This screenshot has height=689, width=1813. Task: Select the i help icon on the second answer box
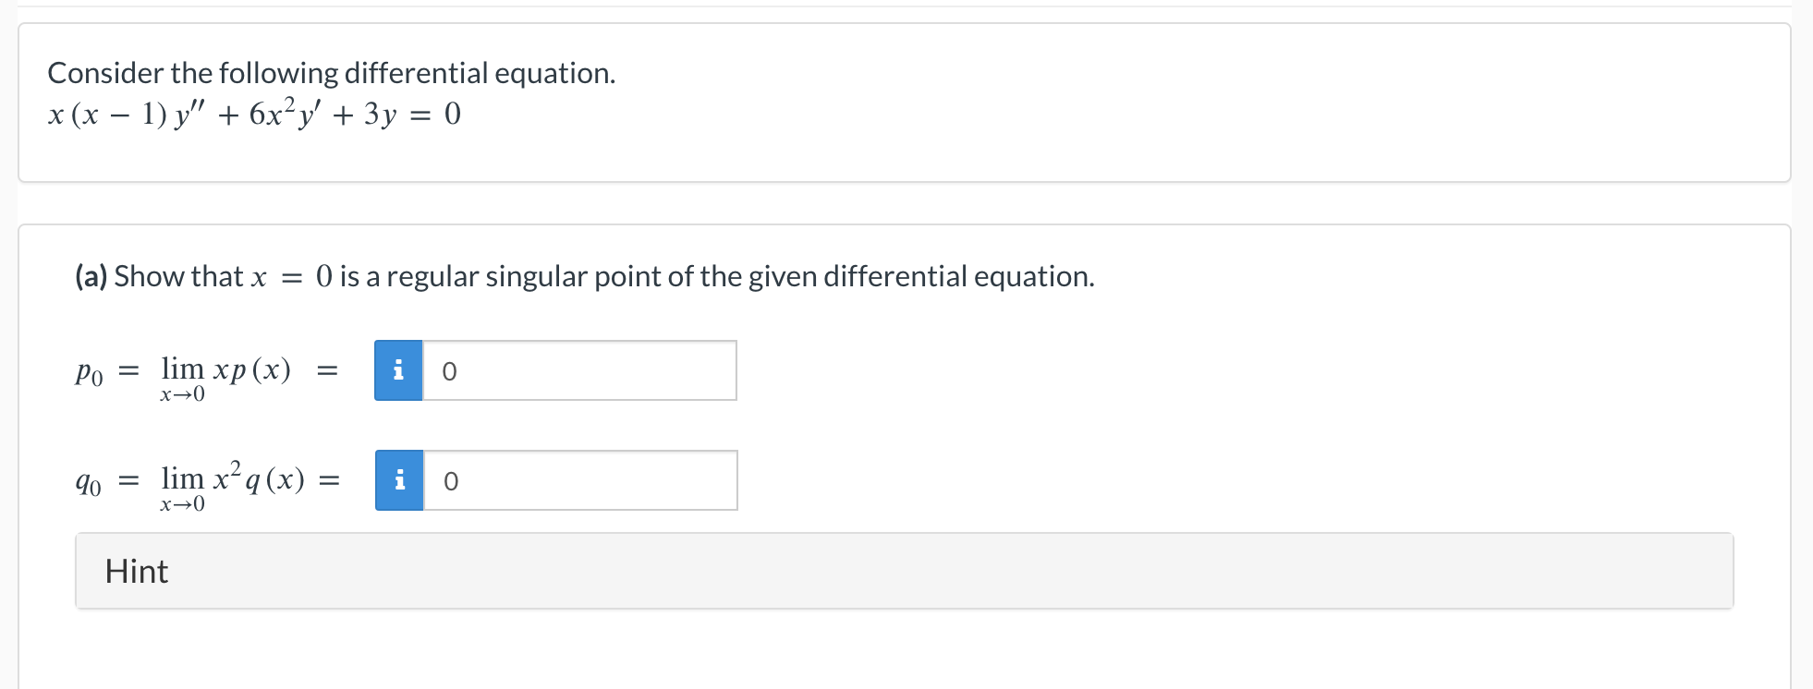pos(399,479)
